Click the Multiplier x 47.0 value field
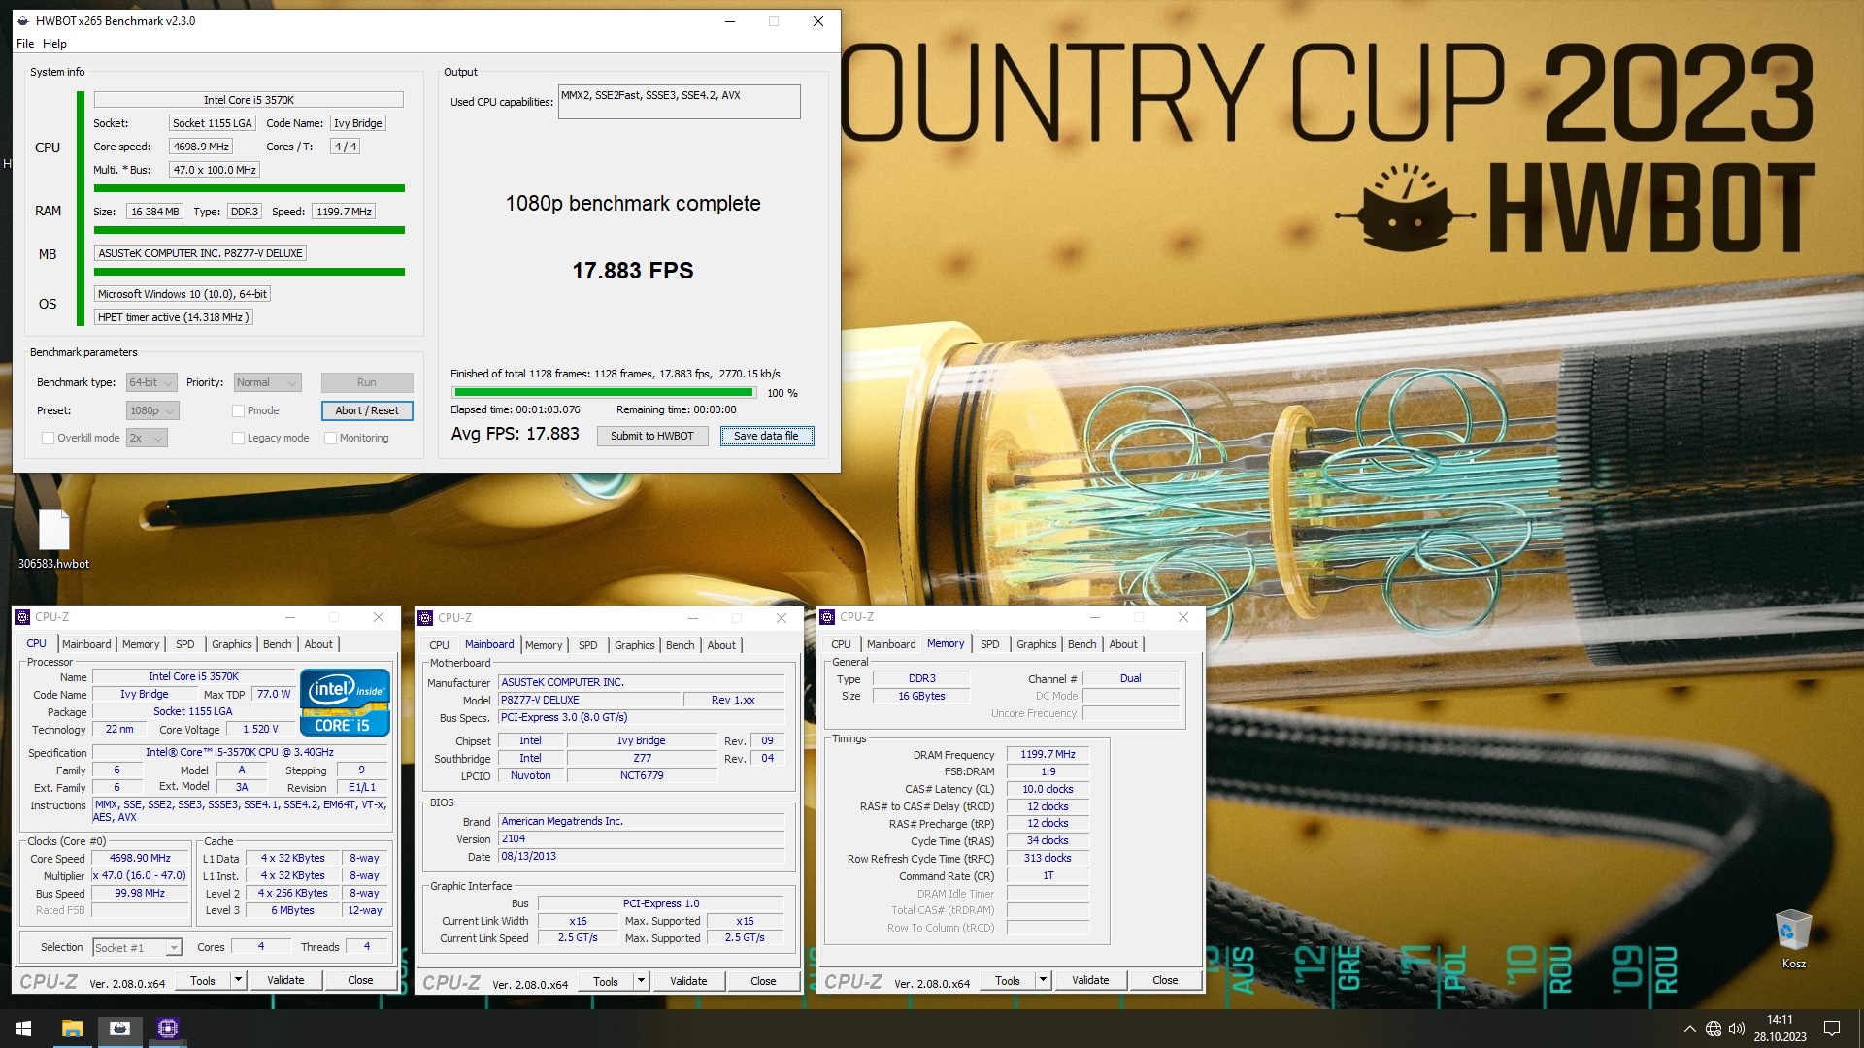1864x1048 pixels. pos(140,875)
